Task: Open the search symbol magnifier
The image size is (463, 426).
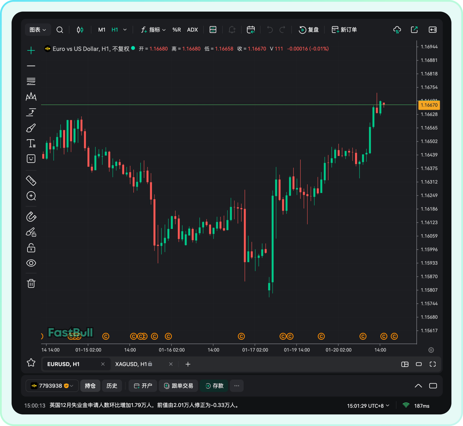Action: (x=60, y=30)
